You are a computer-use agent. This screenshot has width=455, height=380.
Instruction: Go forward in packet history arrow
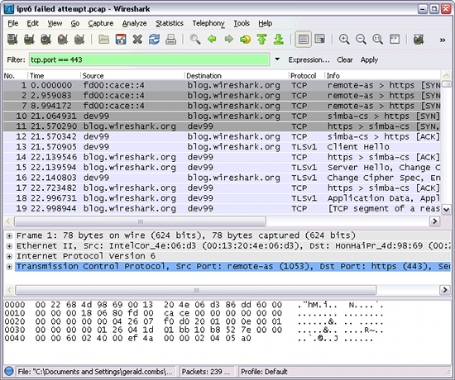tap(228, 39)
